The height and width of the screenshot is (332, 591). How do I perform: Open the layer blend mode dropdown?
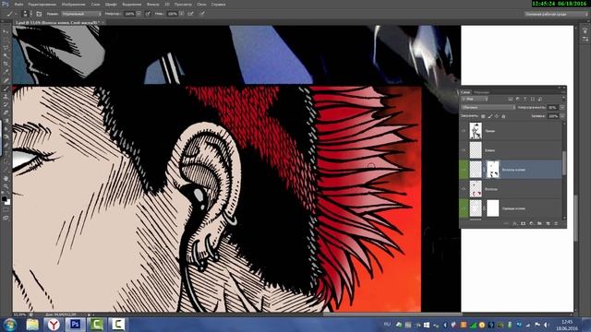[x=488, y=107]
